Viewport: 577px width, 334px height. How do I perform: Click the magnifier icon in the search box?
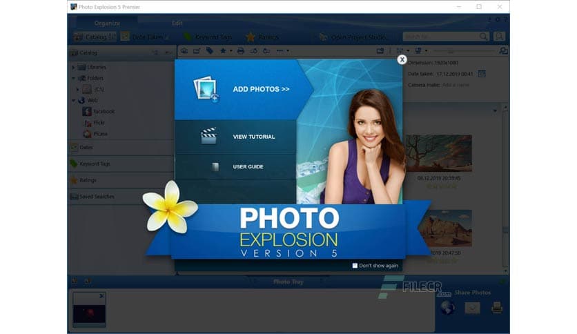coord(484,37)
